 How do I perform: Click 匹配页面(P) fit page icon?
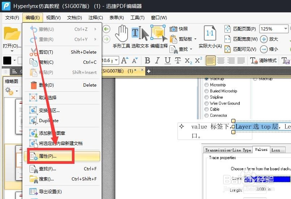(227, 29)
